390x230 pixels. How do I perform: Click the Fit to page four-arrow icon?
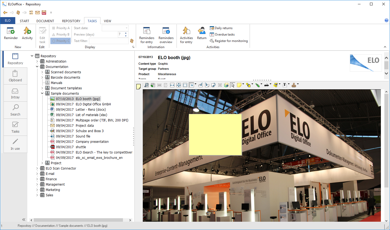click(179, 85)
